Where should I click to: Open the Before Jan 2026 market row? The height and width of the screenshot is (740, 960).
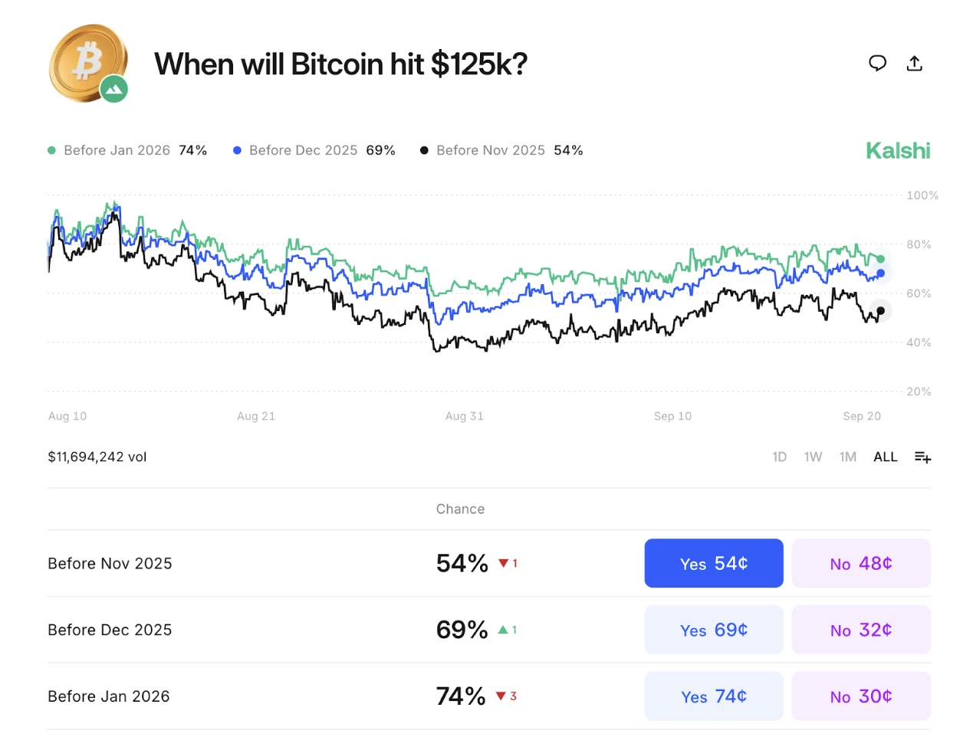(109, 696)
